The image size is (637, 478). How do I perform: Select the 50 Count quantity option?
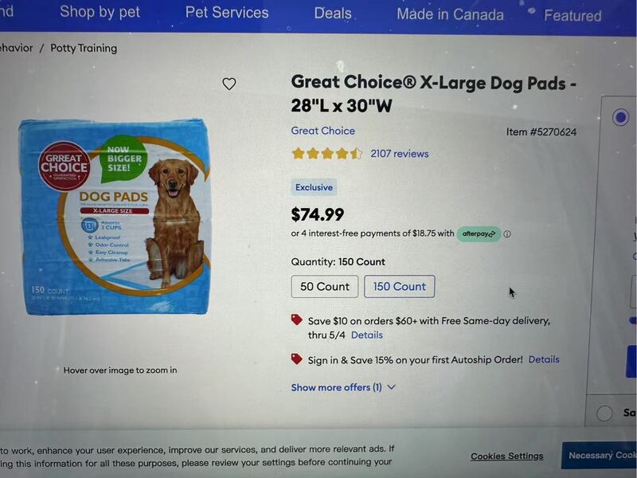(x=325, y=287)
